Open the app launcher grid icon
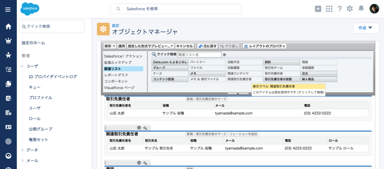Viewport: 384px width, 169px height. click(329, 9)
